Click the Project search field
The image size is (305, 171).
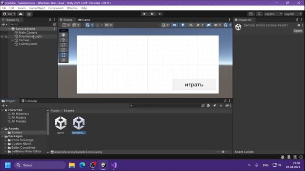(165, 105)
